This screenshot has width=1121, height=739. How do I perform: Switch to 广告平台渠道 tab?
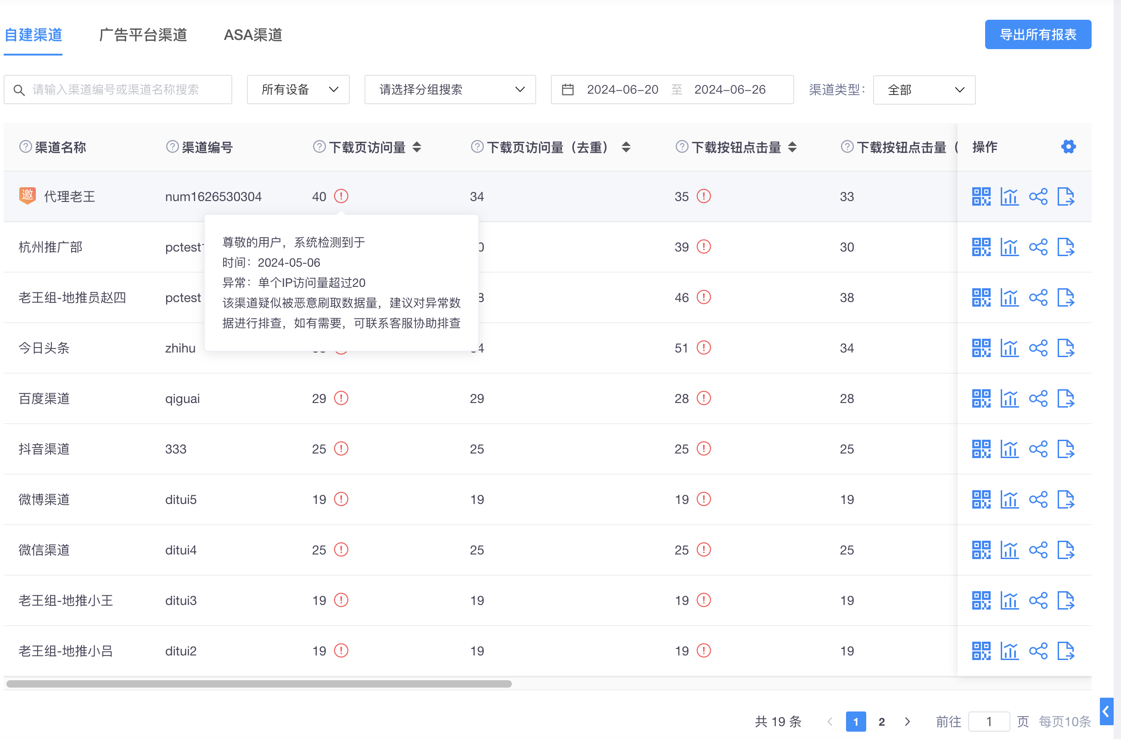click(x=143, y=35)
